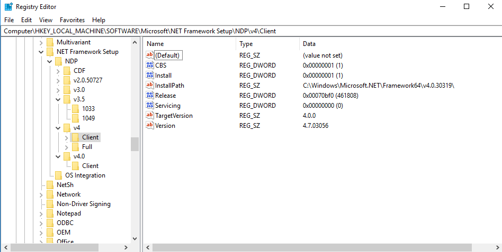502x252 pixels.
Task: Click the tree pane scroll down arrow
Action: click(135, 239)
